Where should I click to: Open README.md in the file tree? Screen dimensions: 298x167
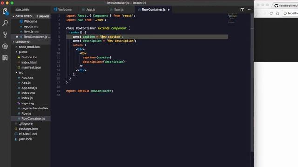[x=28, y=134]
